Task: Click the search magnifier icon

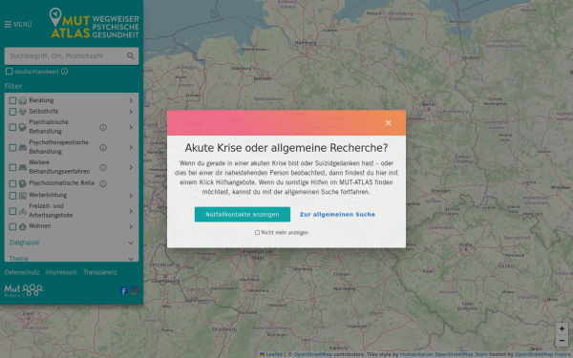Action: 131,56
